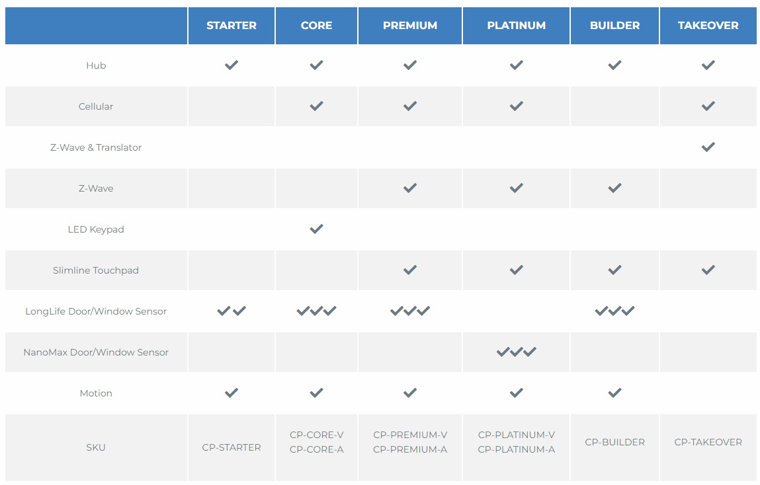Click the Cellular checkmark in CORE column

(x=317, y=106)
